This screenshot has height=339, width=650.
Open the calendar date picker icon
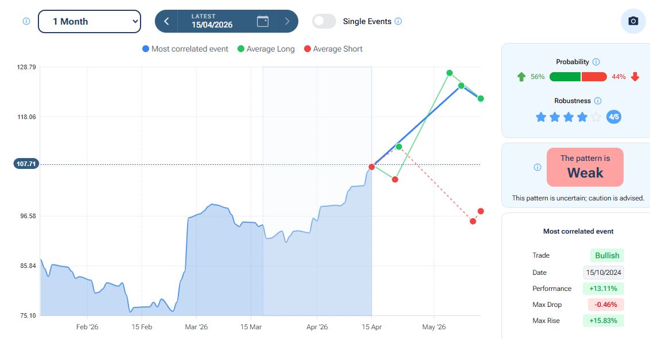tap(263, 21)
